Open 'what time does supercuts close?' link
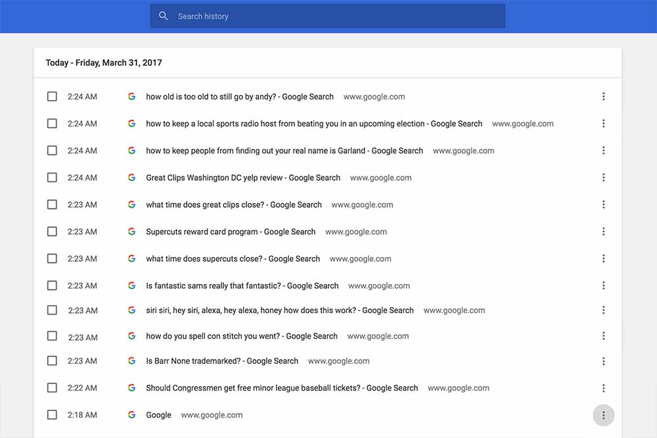Viewport: 657px width, 438px height. click(233, 258)
